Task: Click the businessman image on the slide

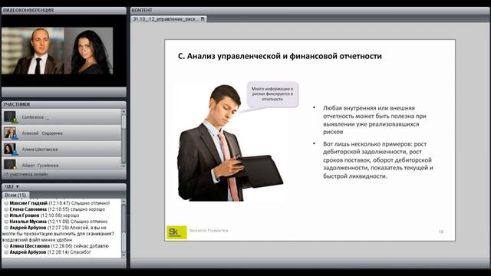Action: [230, 143]
